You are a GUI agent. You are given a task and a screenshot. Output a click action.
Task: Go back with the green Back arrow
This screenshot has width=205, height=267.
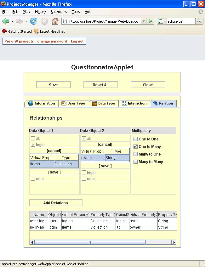(5, 21)
